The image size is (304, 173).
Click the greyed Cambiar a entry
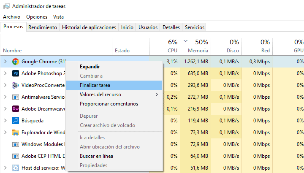(114, 76)
